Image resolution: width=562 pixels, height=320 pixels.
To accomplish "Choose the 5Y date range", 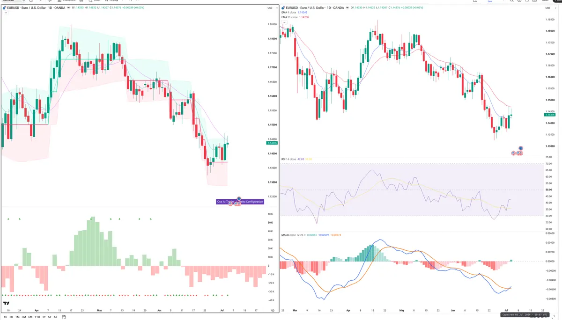I will [49, 317].
